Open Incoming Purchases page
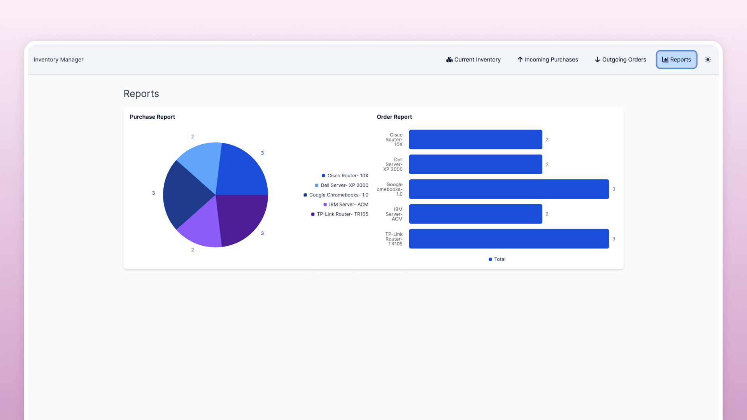The image size is (747, 420). click(x=547, y=59)
